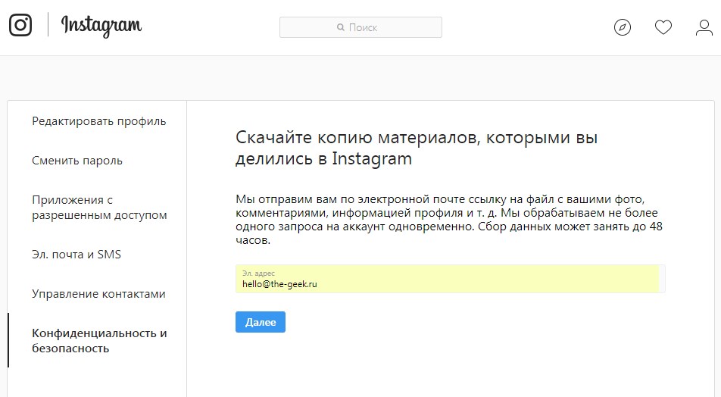Open the profile person icon
This screenshot has width=721, height=397.
pyautogui.click(x=704, y=27)
